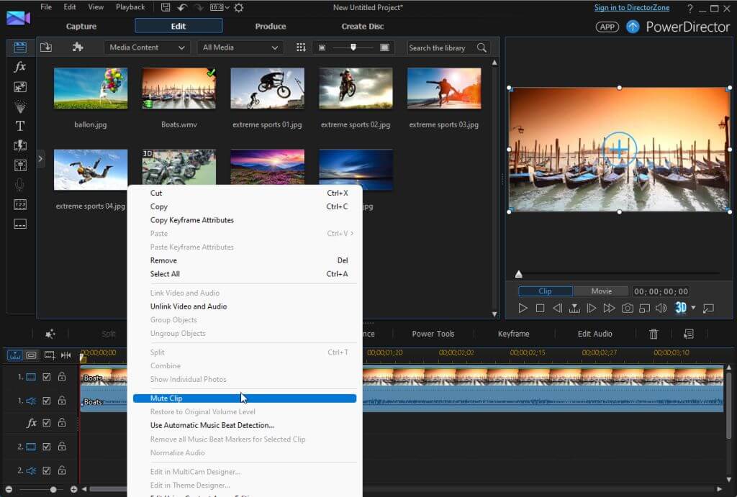This screenshot has height=497, width=737.
Task: Open the Voice-Over Recording Room microphone icon
Action: [x=20, y=185]
